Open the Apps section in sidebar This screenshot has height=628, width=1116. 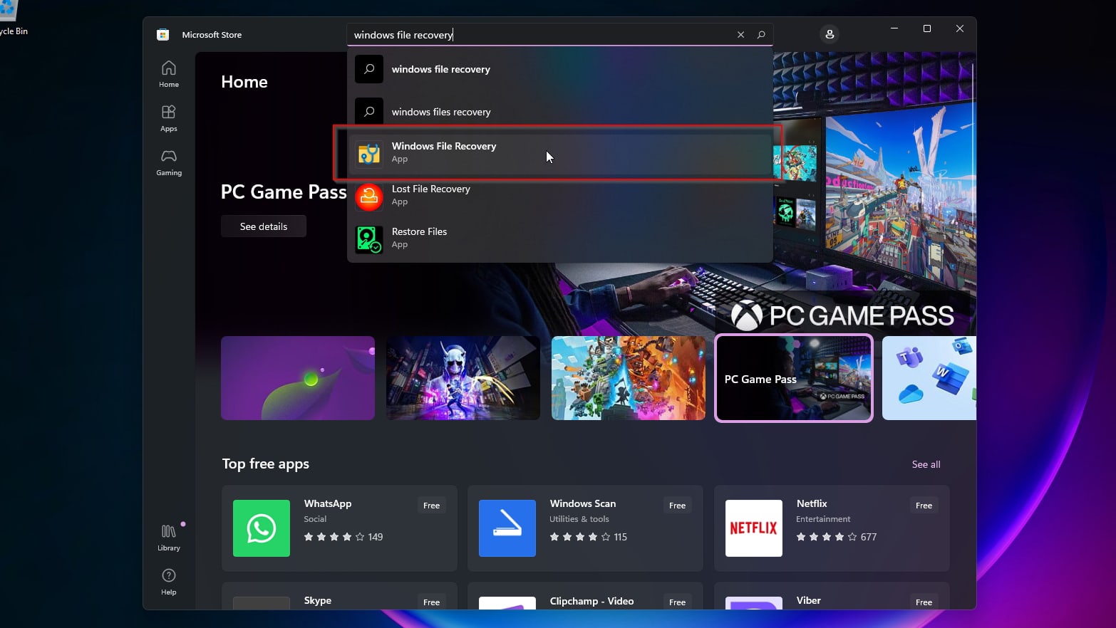click(x=169, y=118)
